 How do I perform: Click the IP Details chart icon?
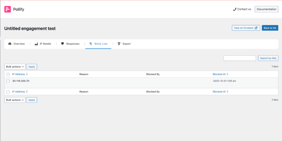pyautogui.click(x=36, y=44)
